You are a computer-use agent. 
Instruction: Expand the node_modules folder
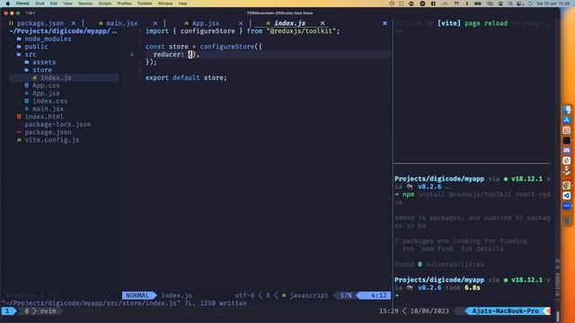click(48, 39)
